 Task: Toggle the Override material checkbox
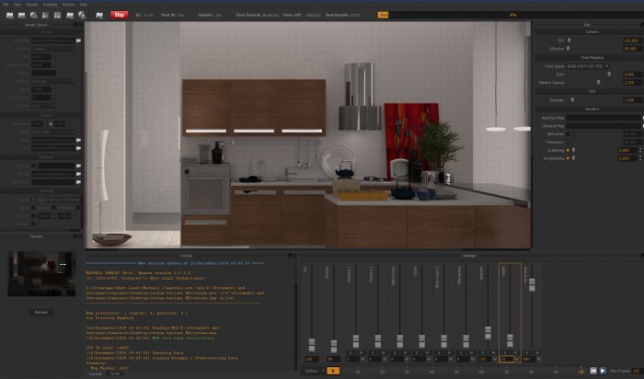(33, 166)
